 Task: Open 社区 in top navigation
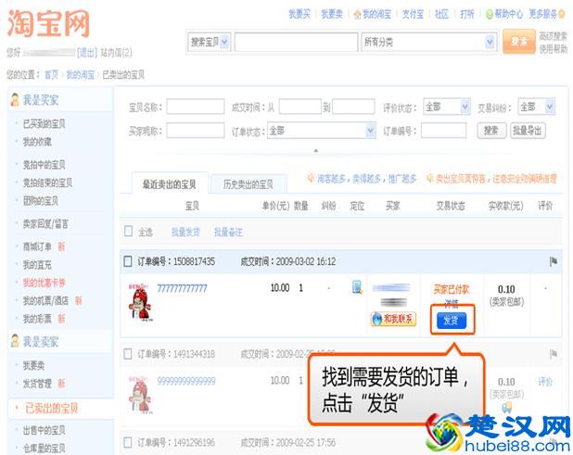441,14
